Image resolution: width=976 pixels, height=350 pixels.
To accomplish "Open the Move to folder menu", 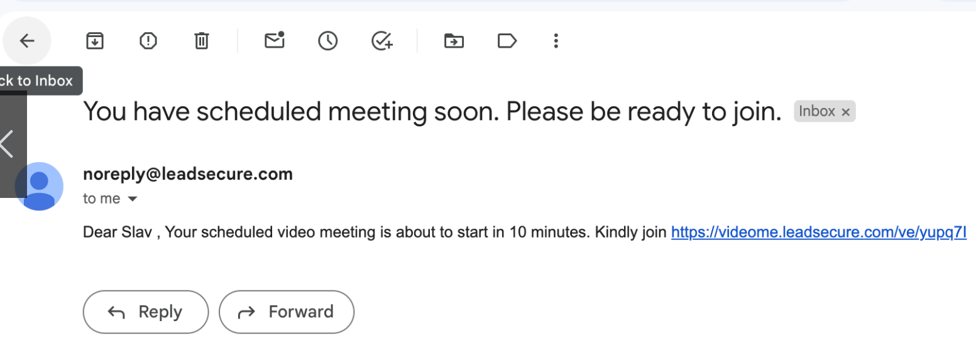I will coord(453,41).
